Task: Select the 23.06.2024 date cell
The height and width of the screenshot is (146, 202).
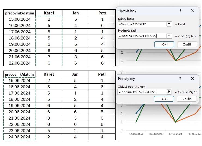Action: 20,131
